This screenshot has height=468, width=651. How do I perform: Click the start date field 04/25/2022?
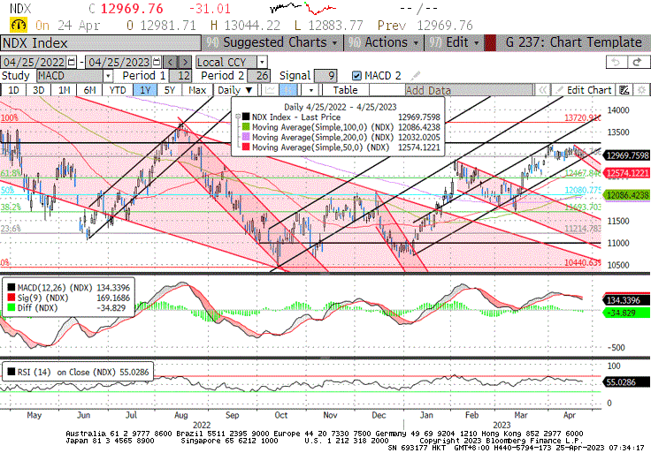tap(34, 62)
